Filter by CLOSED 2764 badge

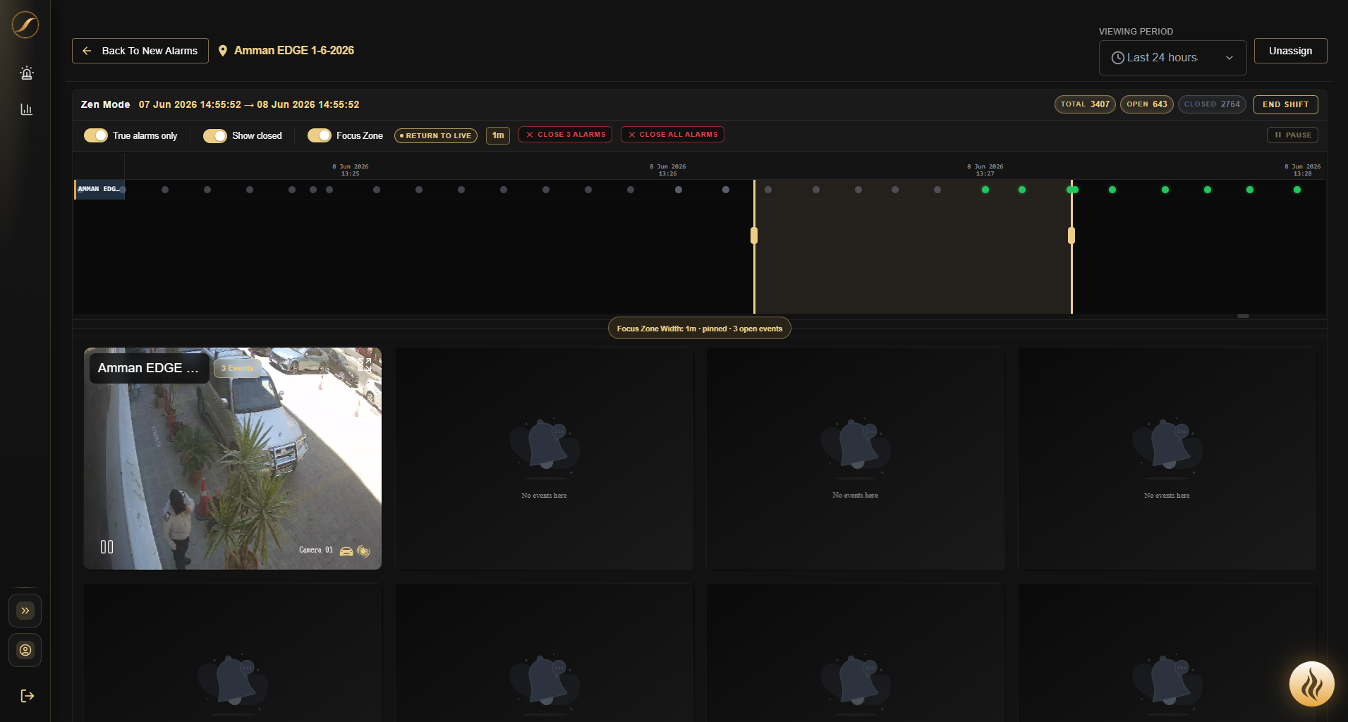(x=1212, y=104)
